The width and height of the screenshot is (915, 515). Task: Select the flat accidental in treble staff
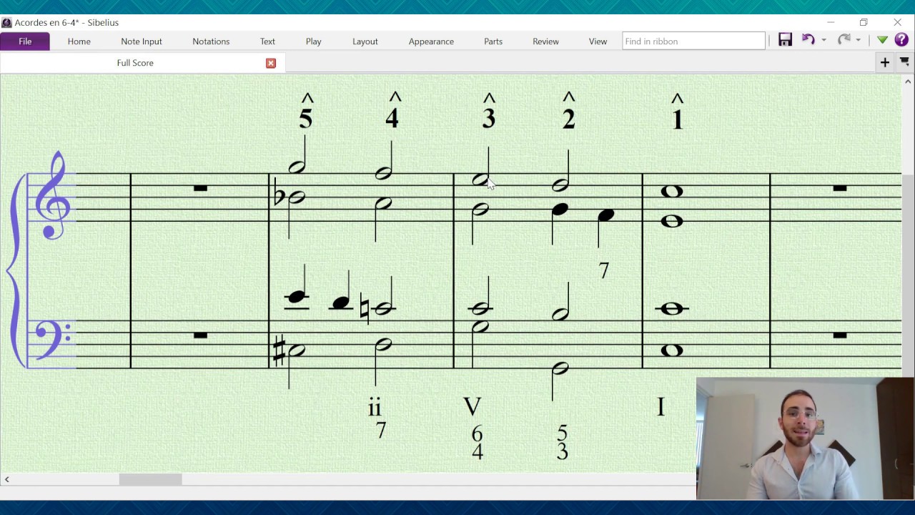[279, 195]
